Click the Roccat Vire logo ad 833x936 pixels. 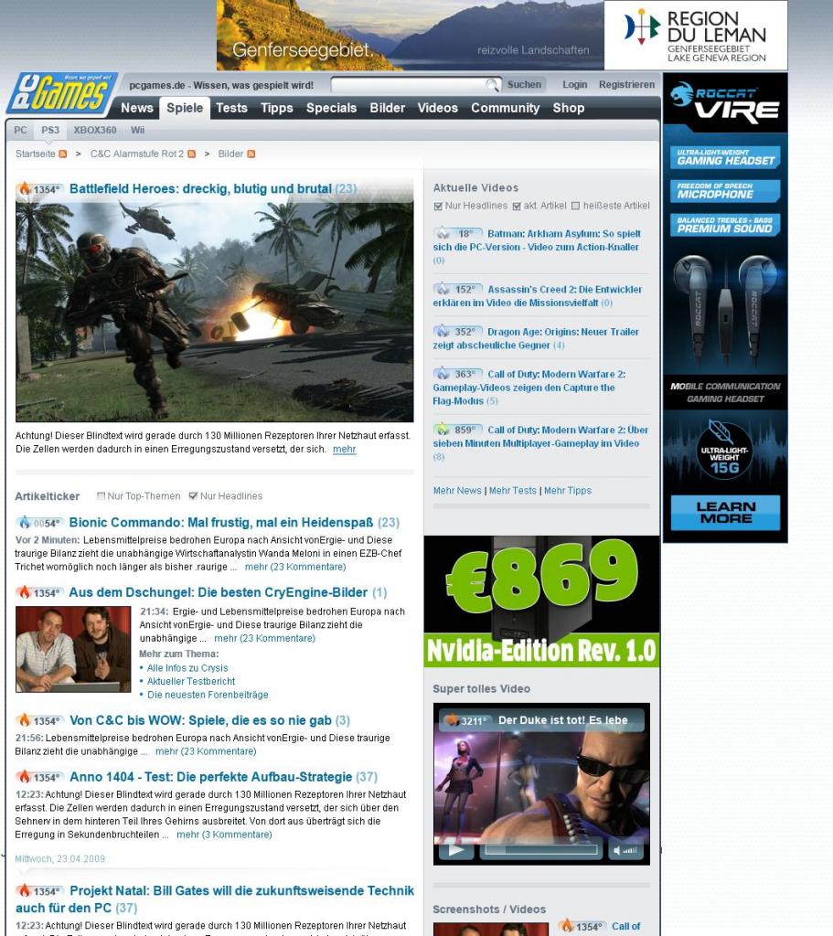click(725, 102)
